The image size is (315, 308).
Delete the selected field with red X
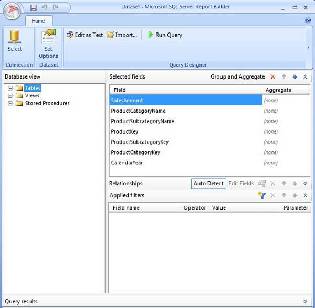point(272,77)
